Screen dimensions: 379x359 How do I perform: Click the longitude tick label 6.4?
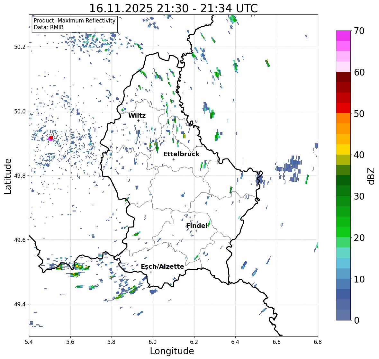235,342
